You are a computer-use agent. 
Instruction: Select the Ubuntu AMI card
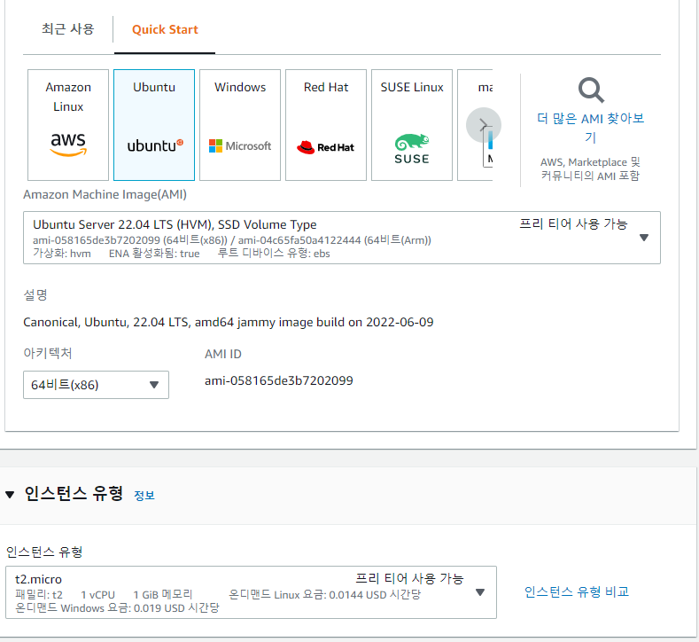(x=154, y=125)
